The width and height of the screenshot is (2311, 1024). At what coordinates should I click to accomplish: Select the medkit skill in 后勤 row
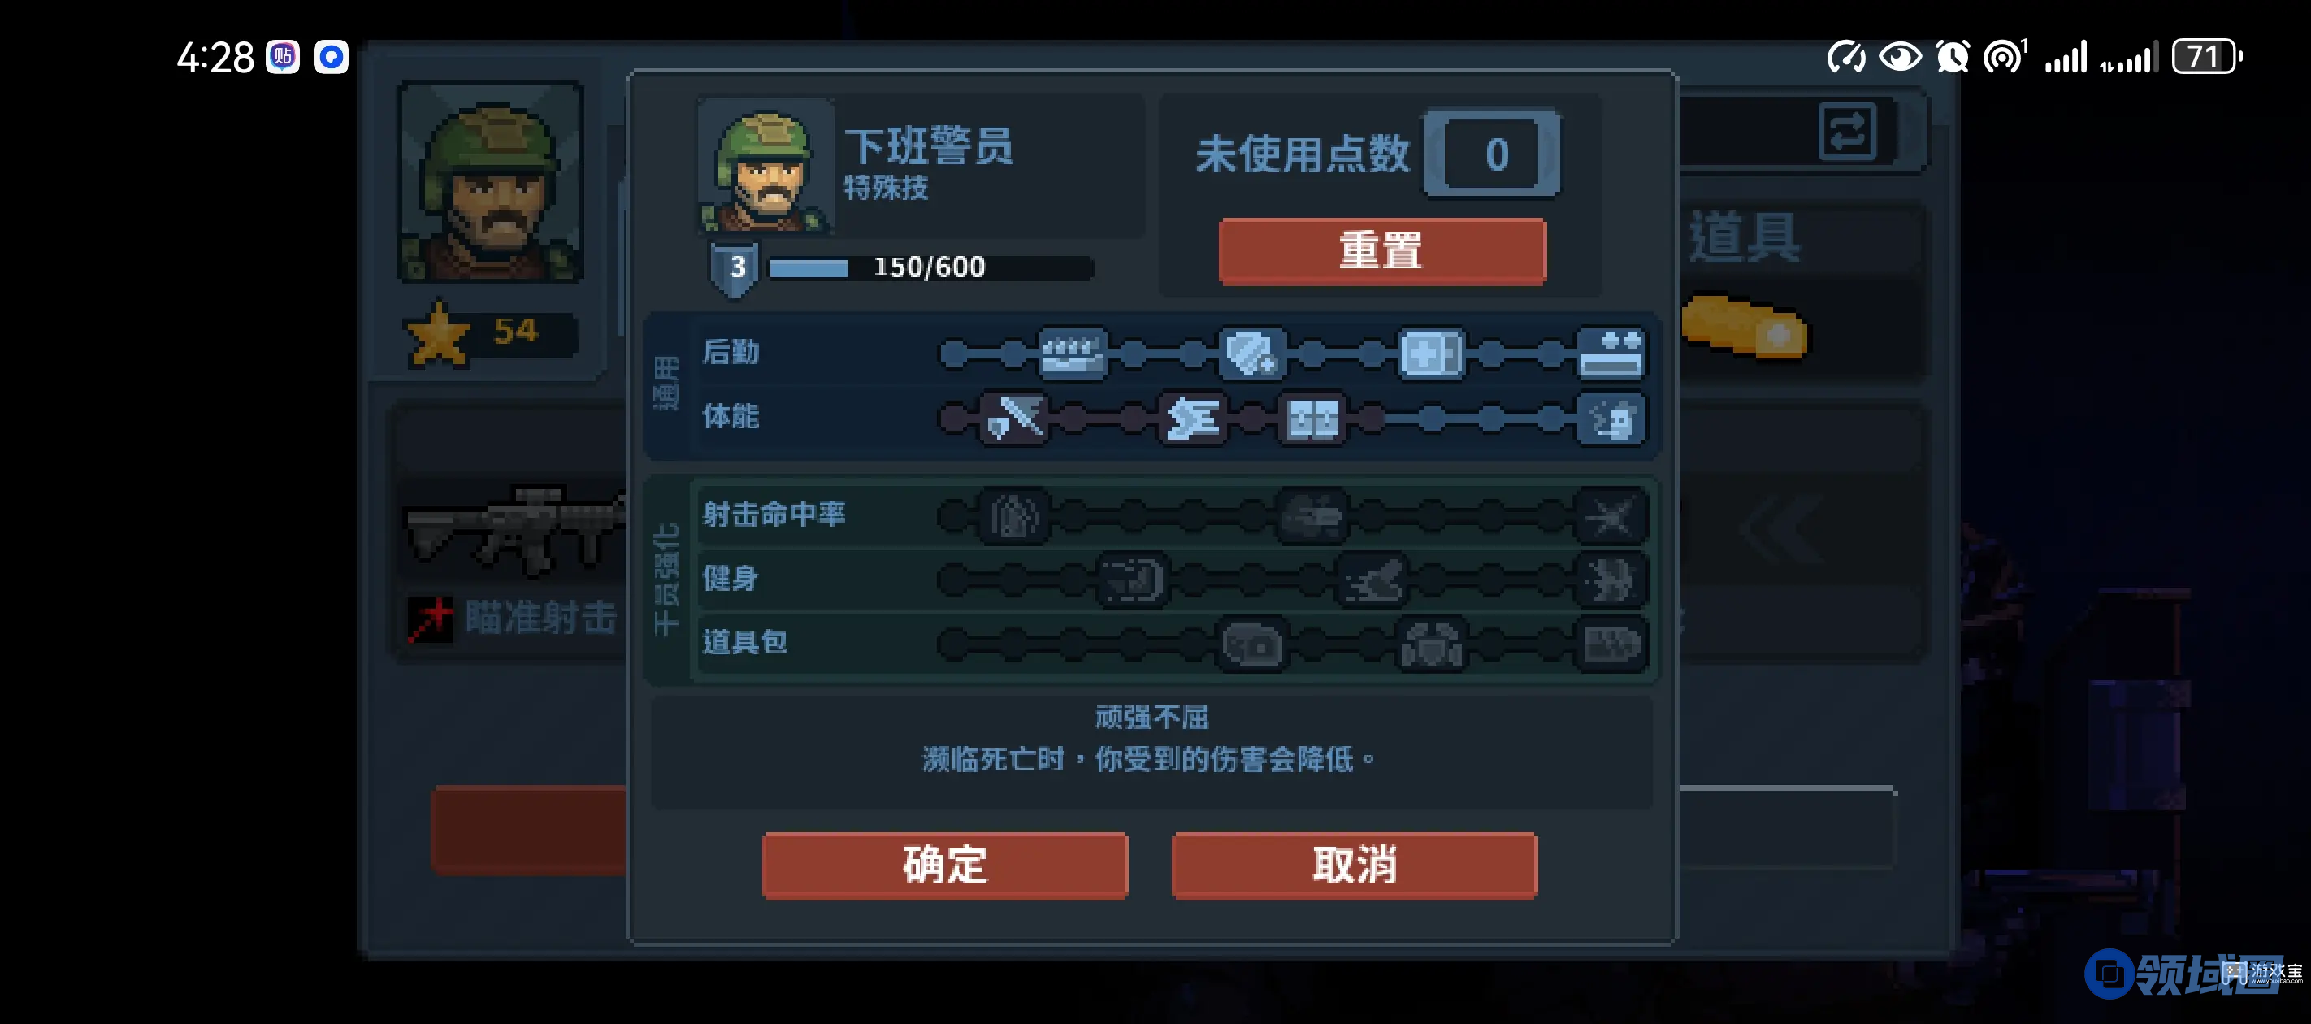[x=1431, y=354]
